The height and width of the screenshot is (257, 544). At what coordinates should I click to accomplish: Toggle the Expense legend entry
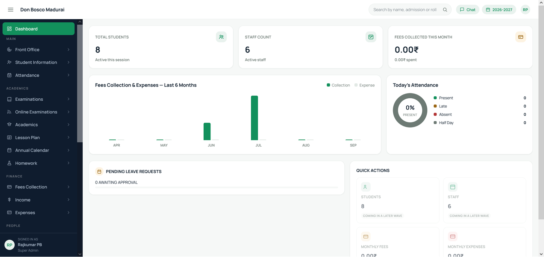(x=364, y=85)
